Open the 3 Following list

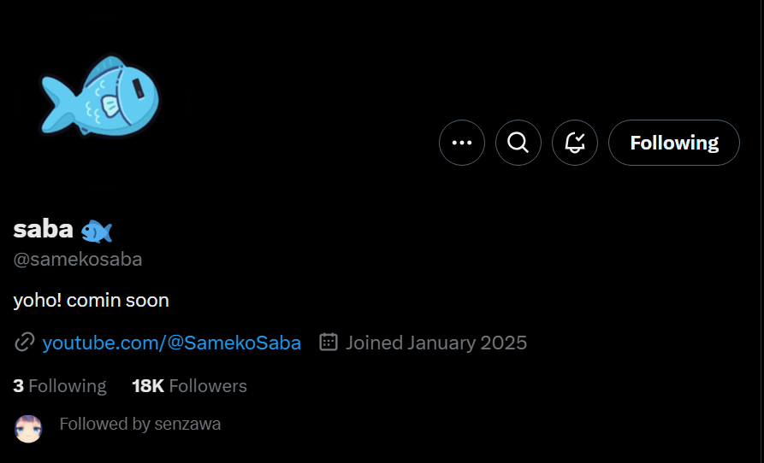tap(60, 386)
